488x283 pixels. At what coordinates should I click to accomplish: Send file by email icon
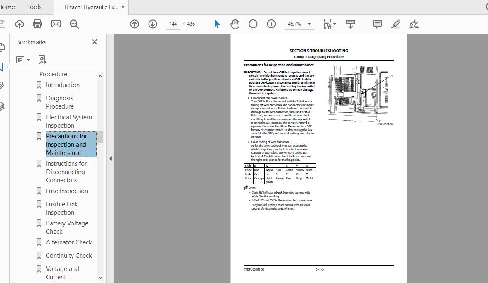coord(56,24)
